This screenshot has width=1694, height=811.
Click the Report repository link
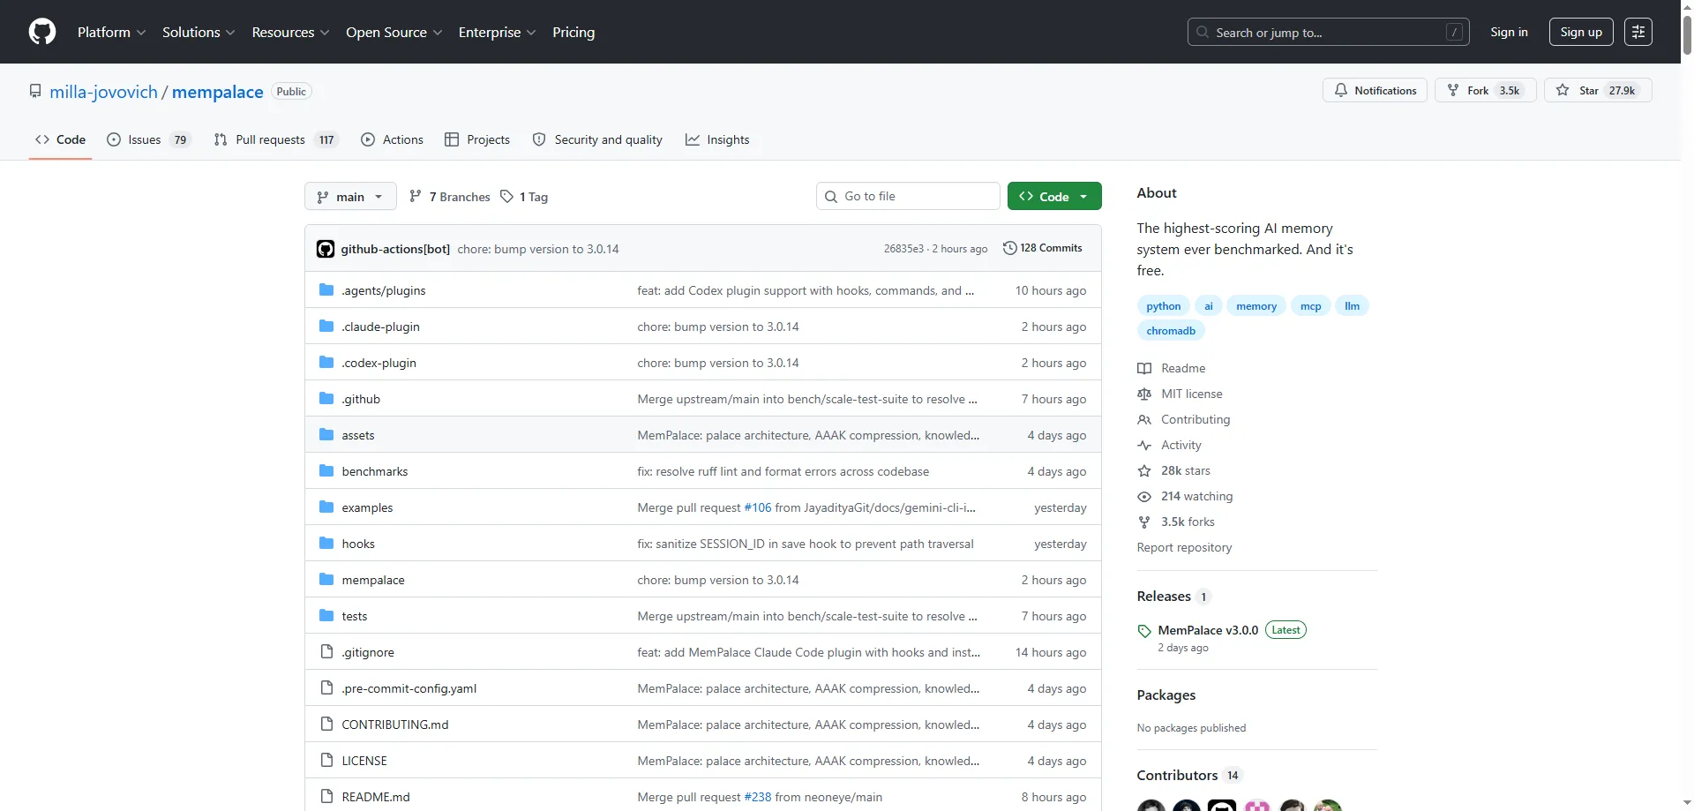(1184, 547)
